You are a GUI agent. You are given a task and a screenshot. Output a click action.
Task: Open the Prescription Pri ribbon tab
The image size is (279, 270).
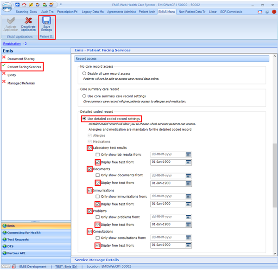pyautogui.click(x=67, y=12)
